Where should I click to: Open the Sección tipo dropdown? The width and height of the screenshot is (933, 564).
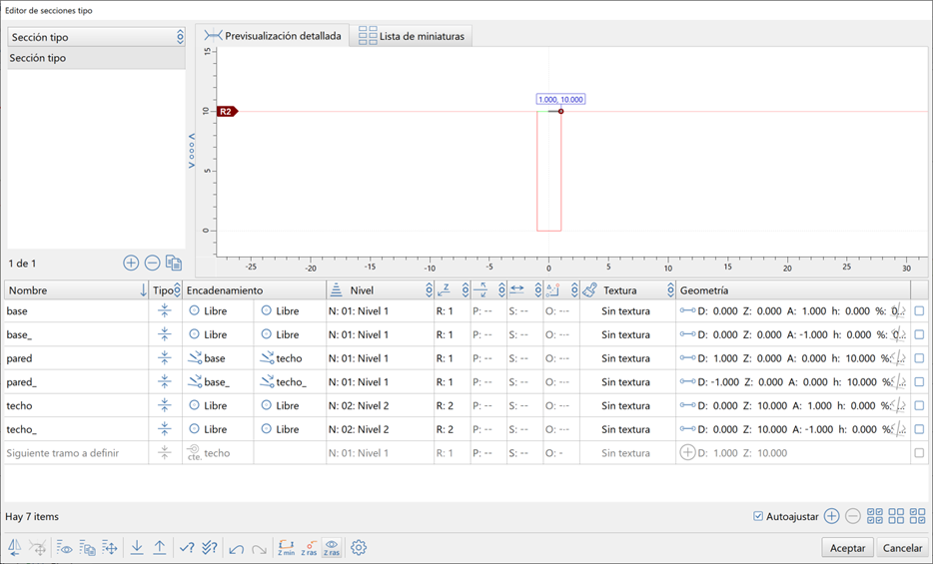96,37
